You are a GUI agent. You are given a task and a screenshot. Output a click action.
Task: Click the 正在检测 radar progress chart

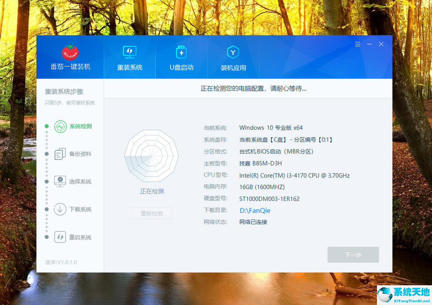[151, 155]
